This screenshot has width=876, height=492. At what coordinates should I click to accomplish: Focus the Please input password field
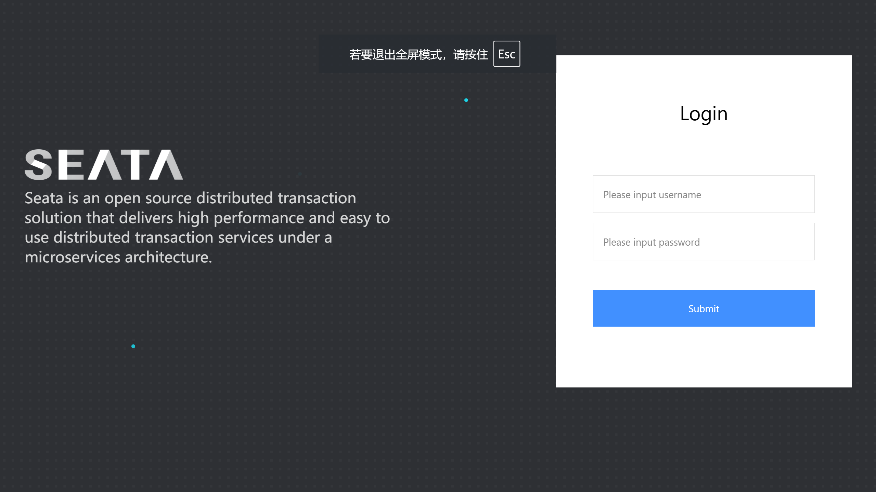[704, 242]
